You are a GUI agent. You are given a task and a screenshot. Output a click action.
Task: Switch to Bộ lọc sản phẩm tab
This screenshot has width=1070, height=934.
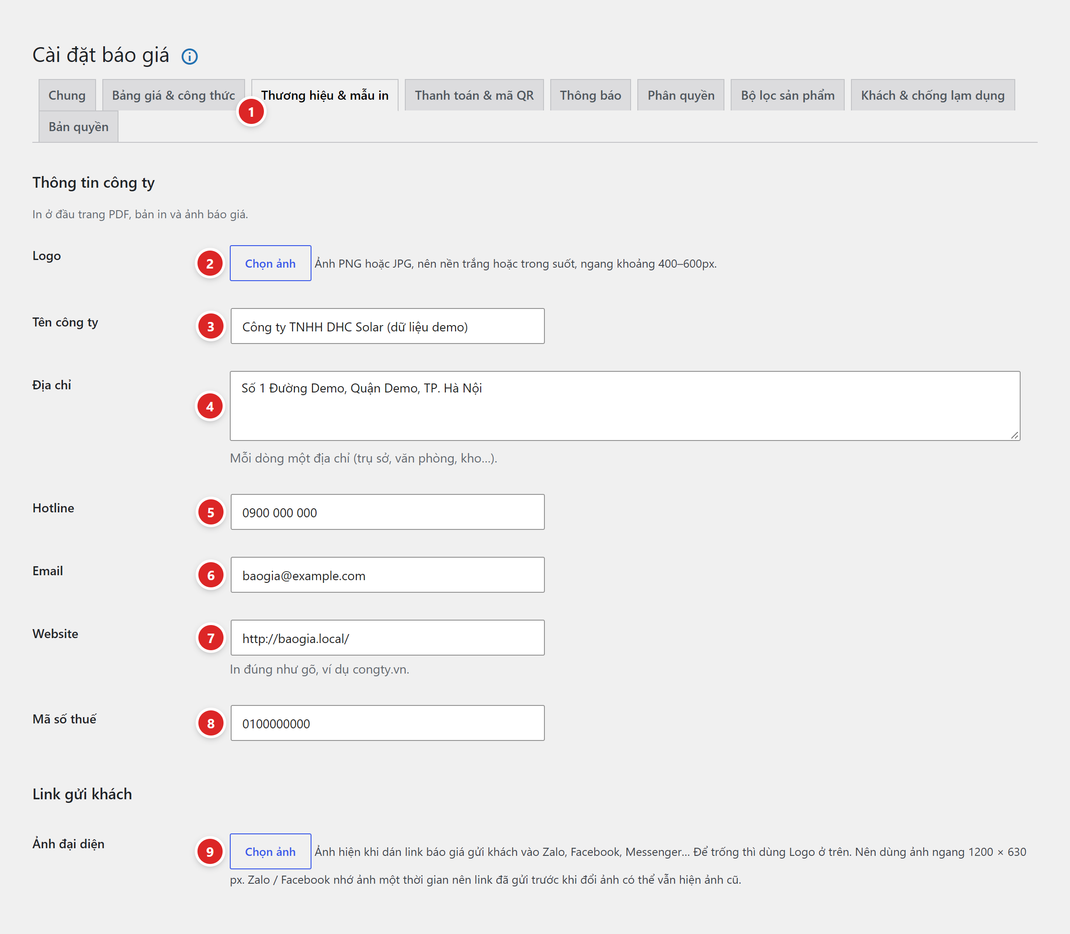[788, 95]
